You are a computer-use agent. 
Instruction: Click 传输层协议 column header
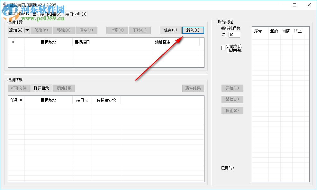coord(106,100)
